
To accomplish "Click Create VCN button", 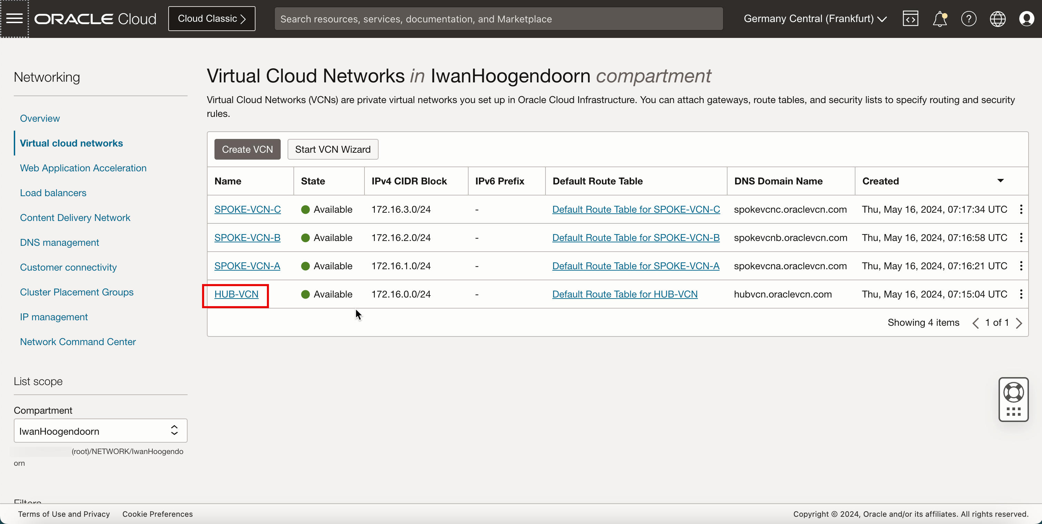I will pyautogui.click(x=247, y=149).
